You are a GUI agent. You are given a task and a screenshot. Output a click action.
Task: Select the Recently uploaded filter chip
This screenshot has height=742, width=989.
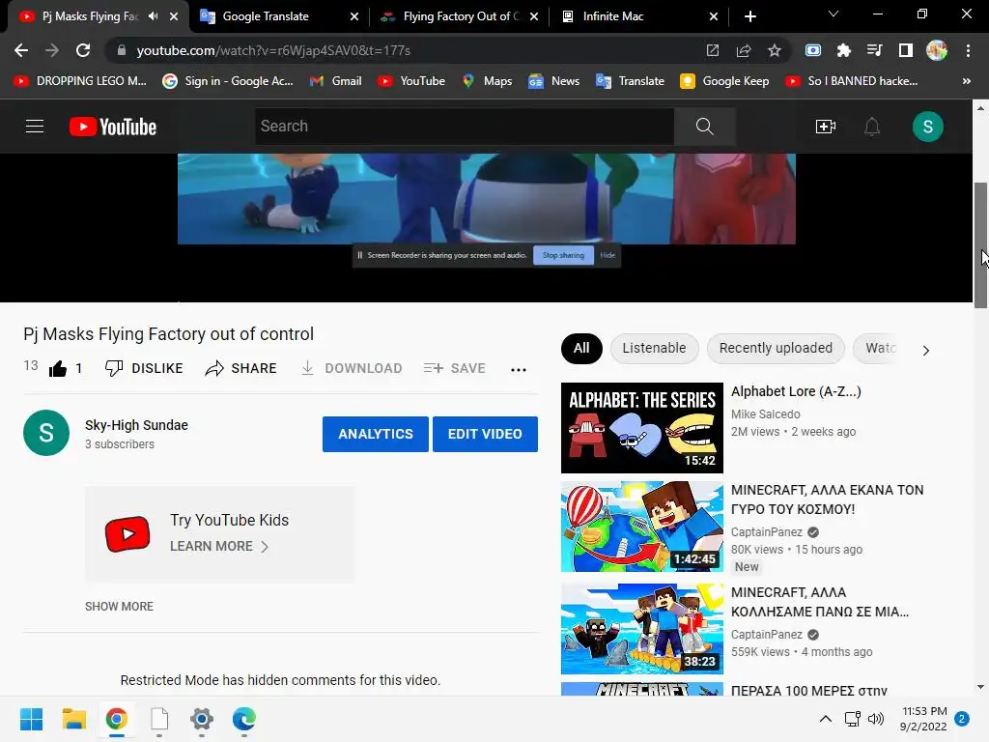(x=776, y=348)
